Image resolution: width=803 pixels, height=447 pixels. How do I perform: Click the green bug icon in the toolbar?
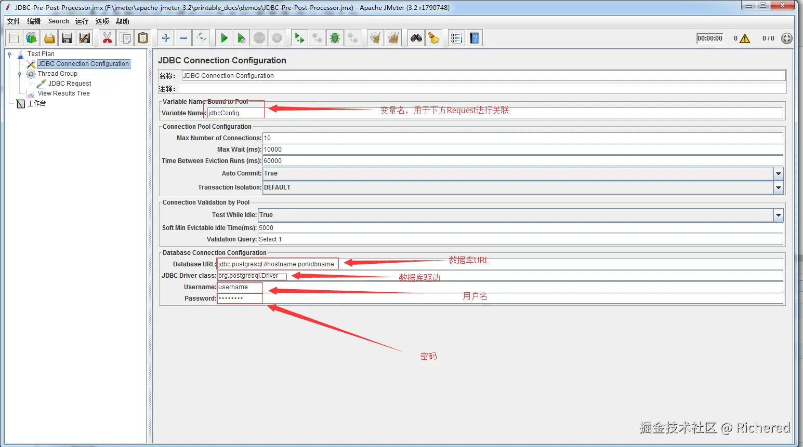point(335,38)
